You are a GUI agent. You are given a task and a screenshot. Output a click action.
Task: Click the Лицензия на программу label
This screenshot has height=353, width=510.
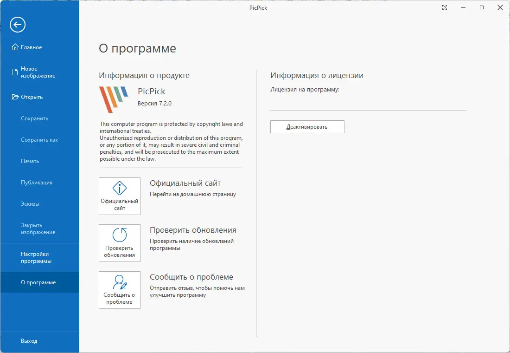coord(305,90)
